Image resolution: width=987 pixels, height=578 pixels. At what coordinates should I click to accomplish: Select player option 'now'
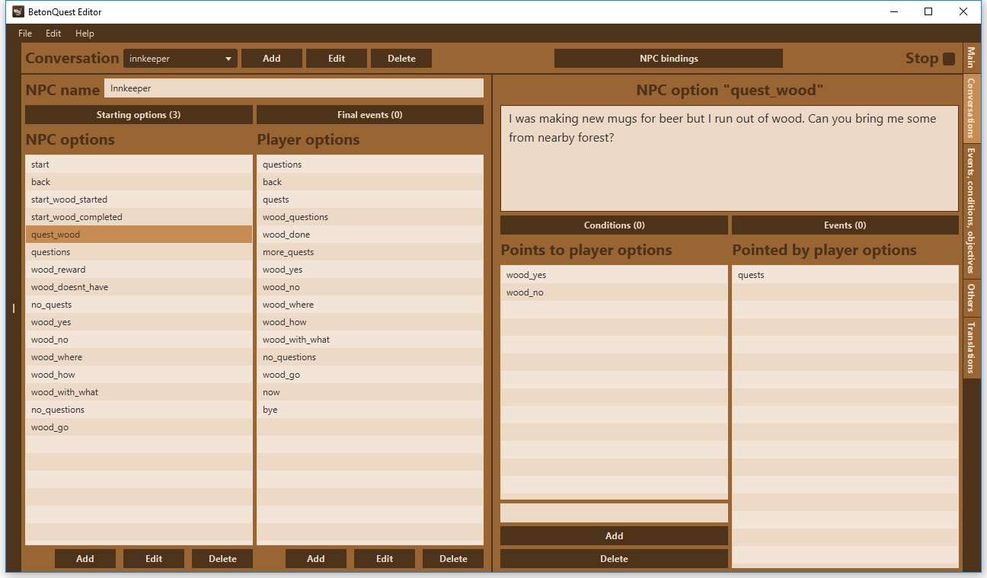[370, 392]
